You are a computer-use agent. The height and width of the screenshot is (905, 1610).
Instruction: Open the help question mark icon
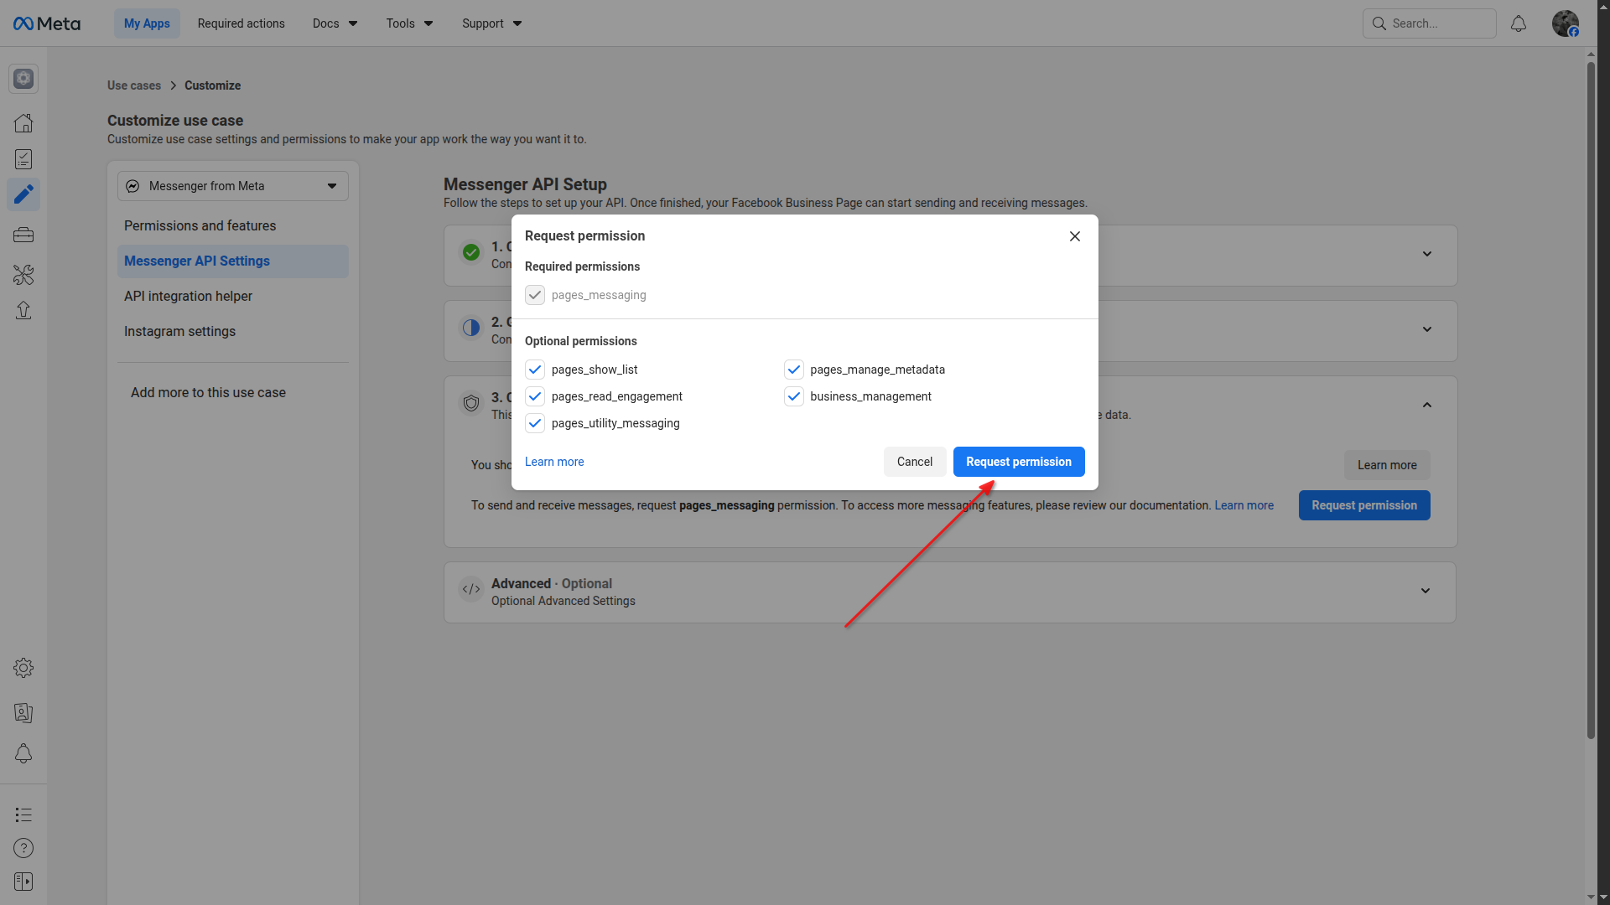click(x=23, y=848)
